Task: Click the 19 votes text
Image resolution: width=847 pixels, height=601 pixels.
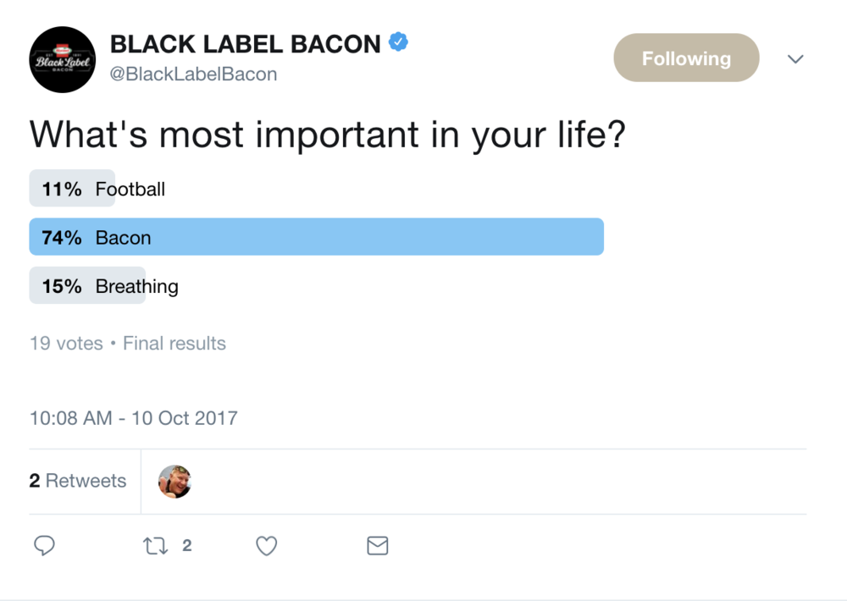Action: pos(66,344)
